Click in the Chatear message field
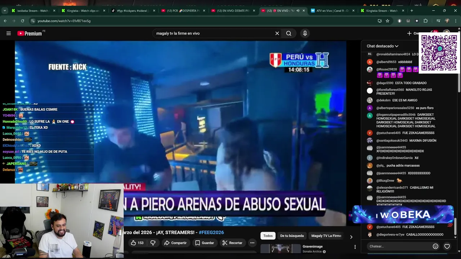The image size is (461, 259). [399, 246]
